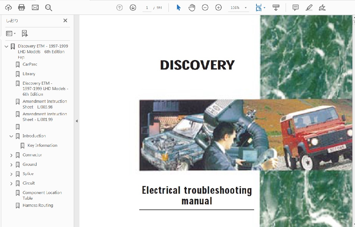Click the fit page width icon

click(x=259, y=8)
